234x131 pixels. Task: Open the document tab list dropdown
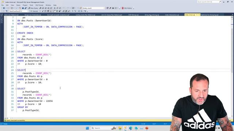pos(233,15)
